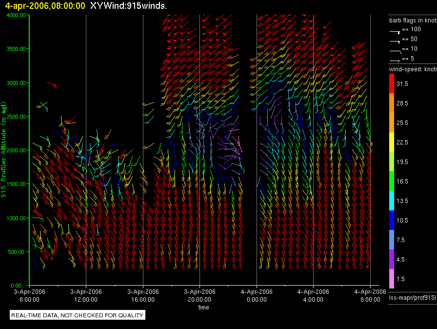The width and height of the screenshot is (437, 329).
Task: Click the 3-Apr-2006 20:00:00 time tick label
Action: (199, 295)
